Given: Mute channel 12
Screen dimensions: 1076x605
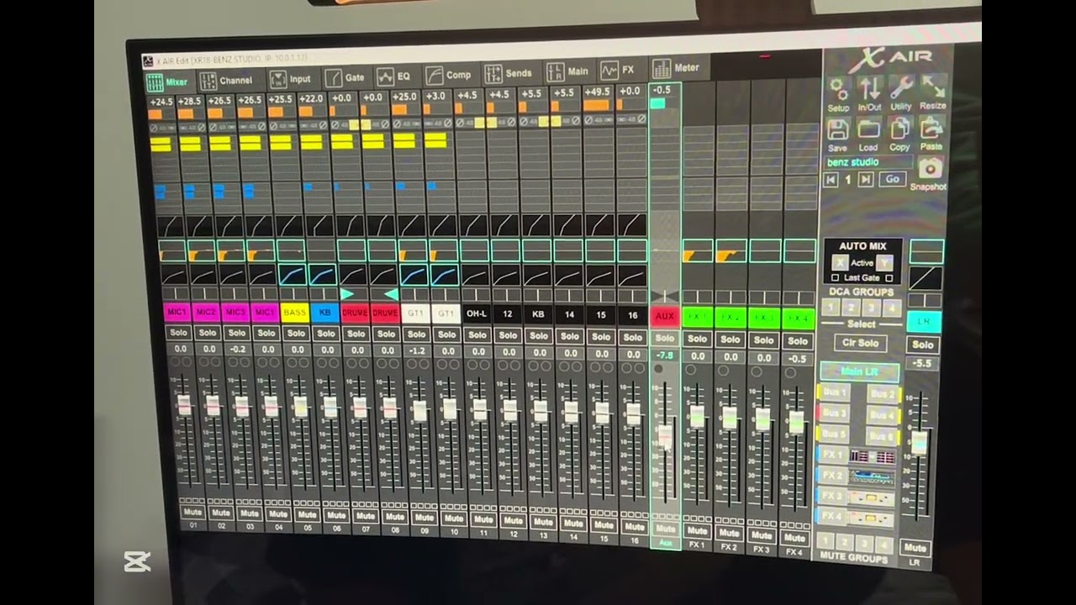Looking at the screenshot, I should coord(514,521).
